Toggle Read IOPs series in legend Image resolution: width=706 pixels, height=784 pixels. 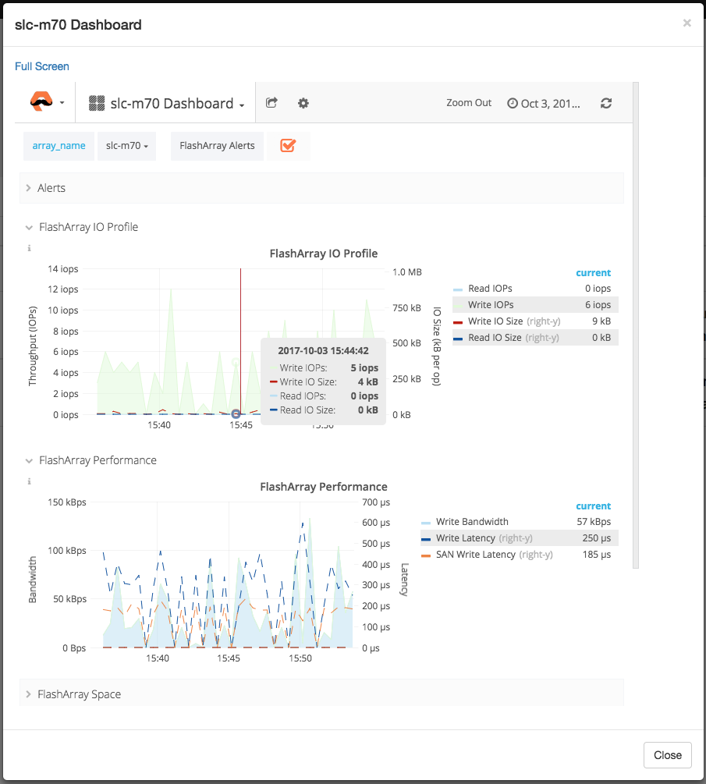490,289
